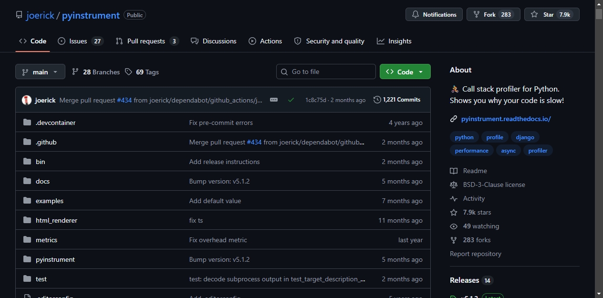Click the repository book icon beside joerick
The image size is (603, 298).
click(19, 15)
